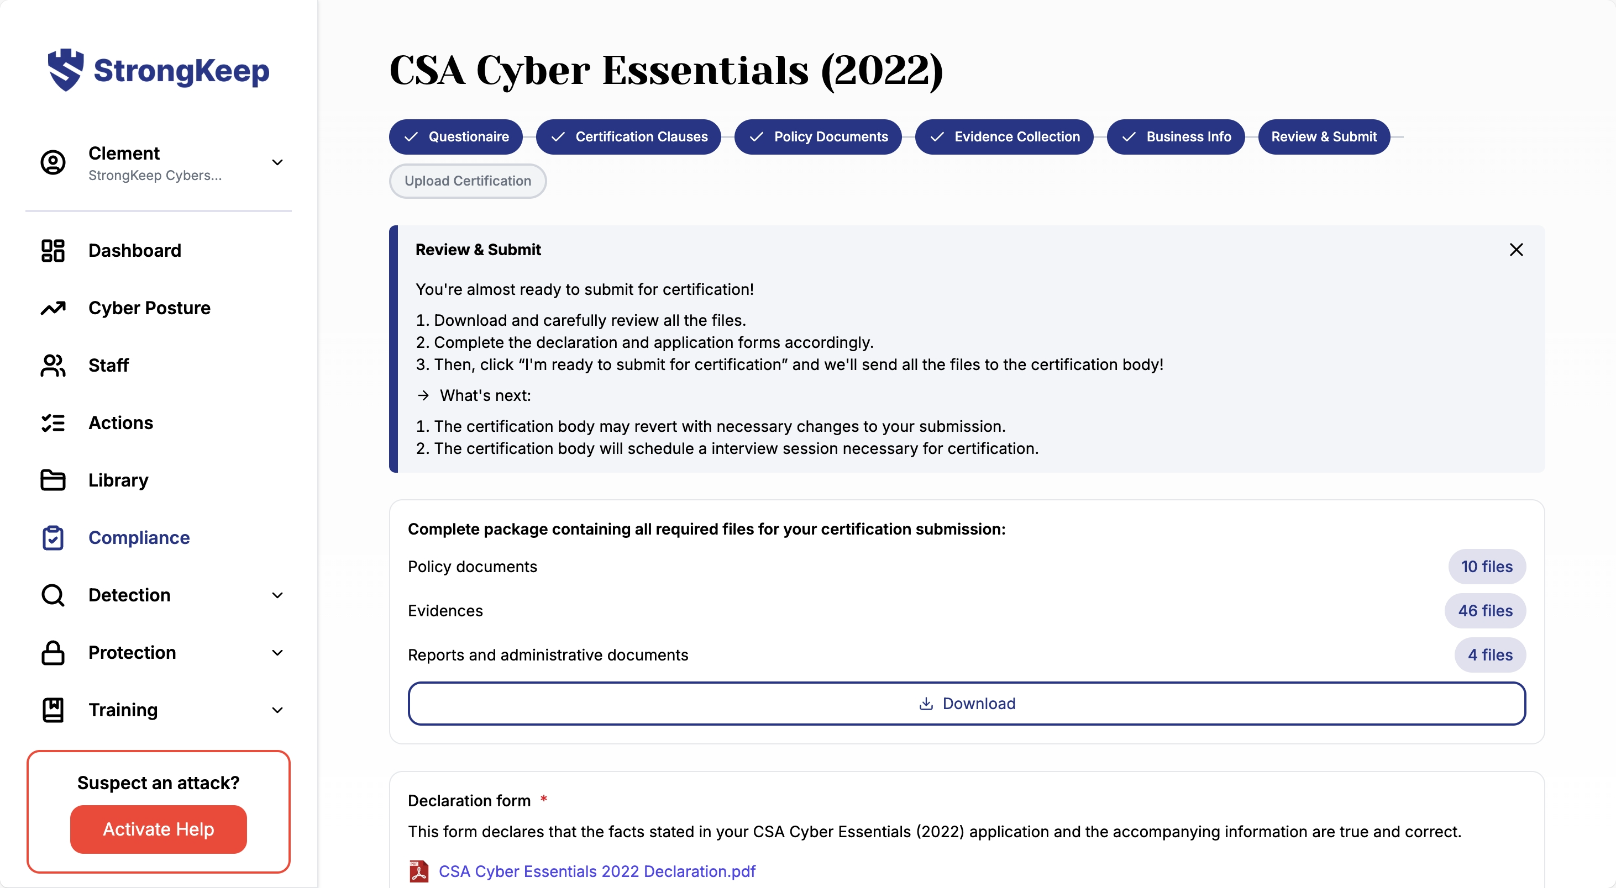Click the Staff people icon
1616x888 pixels.
(x=53, y=366)
